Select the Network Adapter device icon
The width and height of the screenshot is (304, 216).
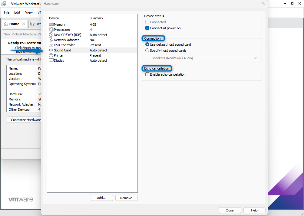51,40
